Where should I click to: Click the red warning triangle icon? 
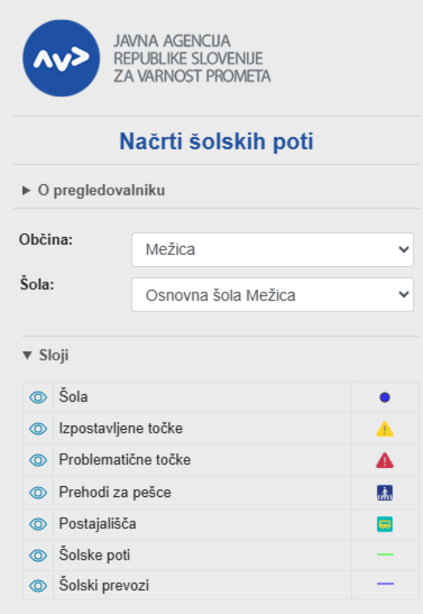384,460
